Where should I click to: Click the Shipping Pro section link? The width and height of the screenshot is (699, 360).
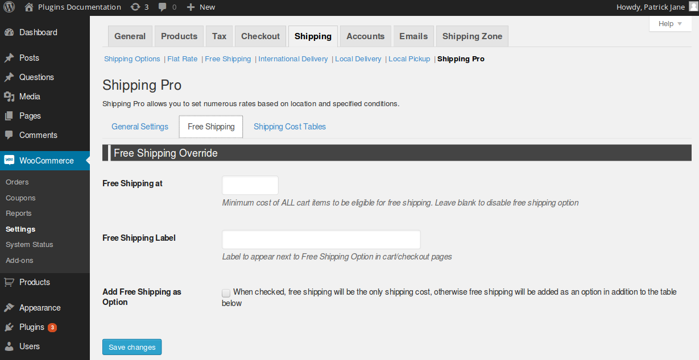click(461, 59)
